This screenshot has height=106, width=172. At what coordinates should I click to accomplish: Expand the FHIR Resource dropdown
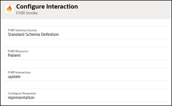point(88,53)
